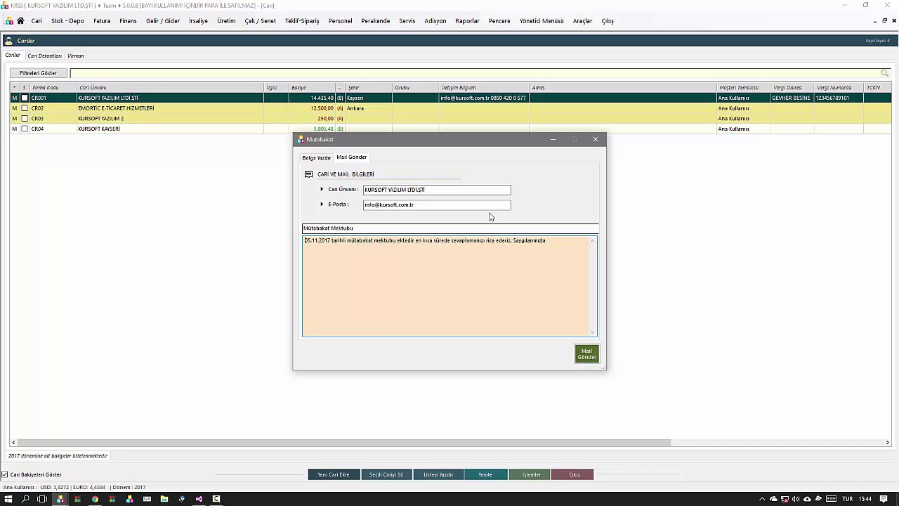Click the horizontal scrollbar of the grid
Screen dimensions: 899x506
coord(343,443)
